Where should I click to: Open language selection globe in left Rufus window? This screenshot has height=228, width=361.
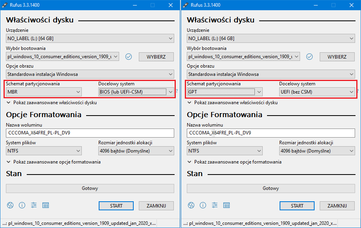pyautogui.click(x=10, y=205)
